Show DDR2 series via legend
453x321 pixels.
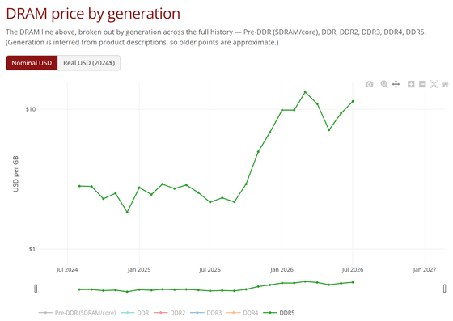pyautogui.click(x=170, y=313)
